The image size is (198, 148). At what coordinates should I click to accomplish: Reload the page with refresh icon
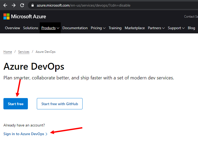22,5
